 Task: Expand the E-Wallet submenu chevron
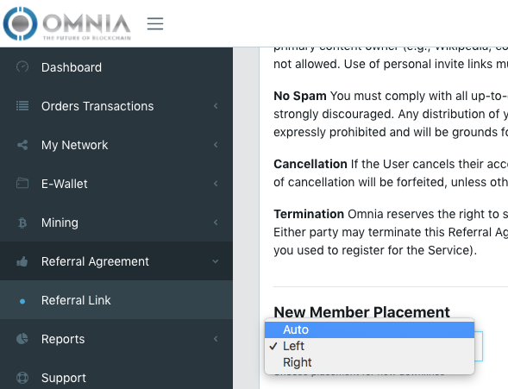(x=216, y=184)
